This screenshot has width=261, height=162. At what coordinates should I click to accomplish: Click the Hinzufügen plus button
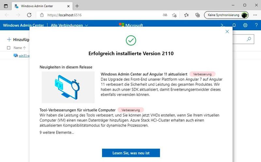18,40
